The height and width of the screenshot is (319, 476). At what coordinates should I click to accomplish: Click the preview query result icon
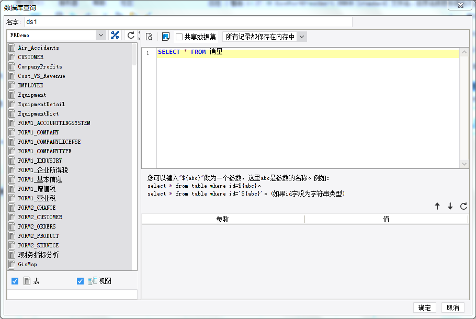coord(149,37)
